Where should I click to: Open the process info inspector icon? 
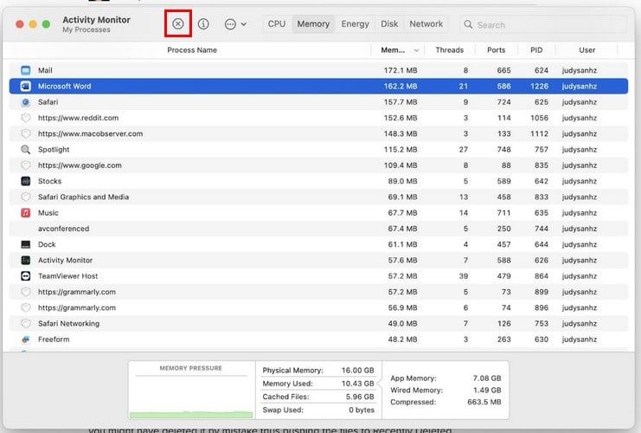pyautogui.click(x=203, y=24)
